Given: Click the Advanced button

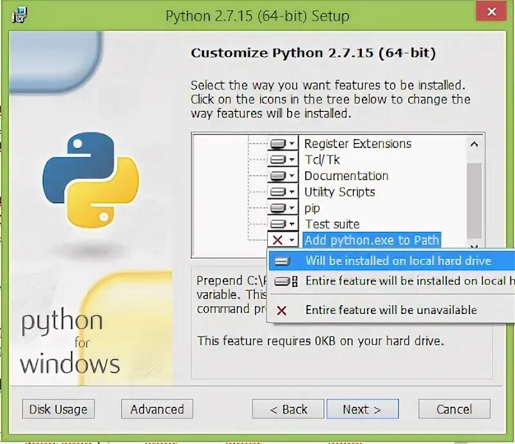Looking at the screenshot, I should [157, 409].
